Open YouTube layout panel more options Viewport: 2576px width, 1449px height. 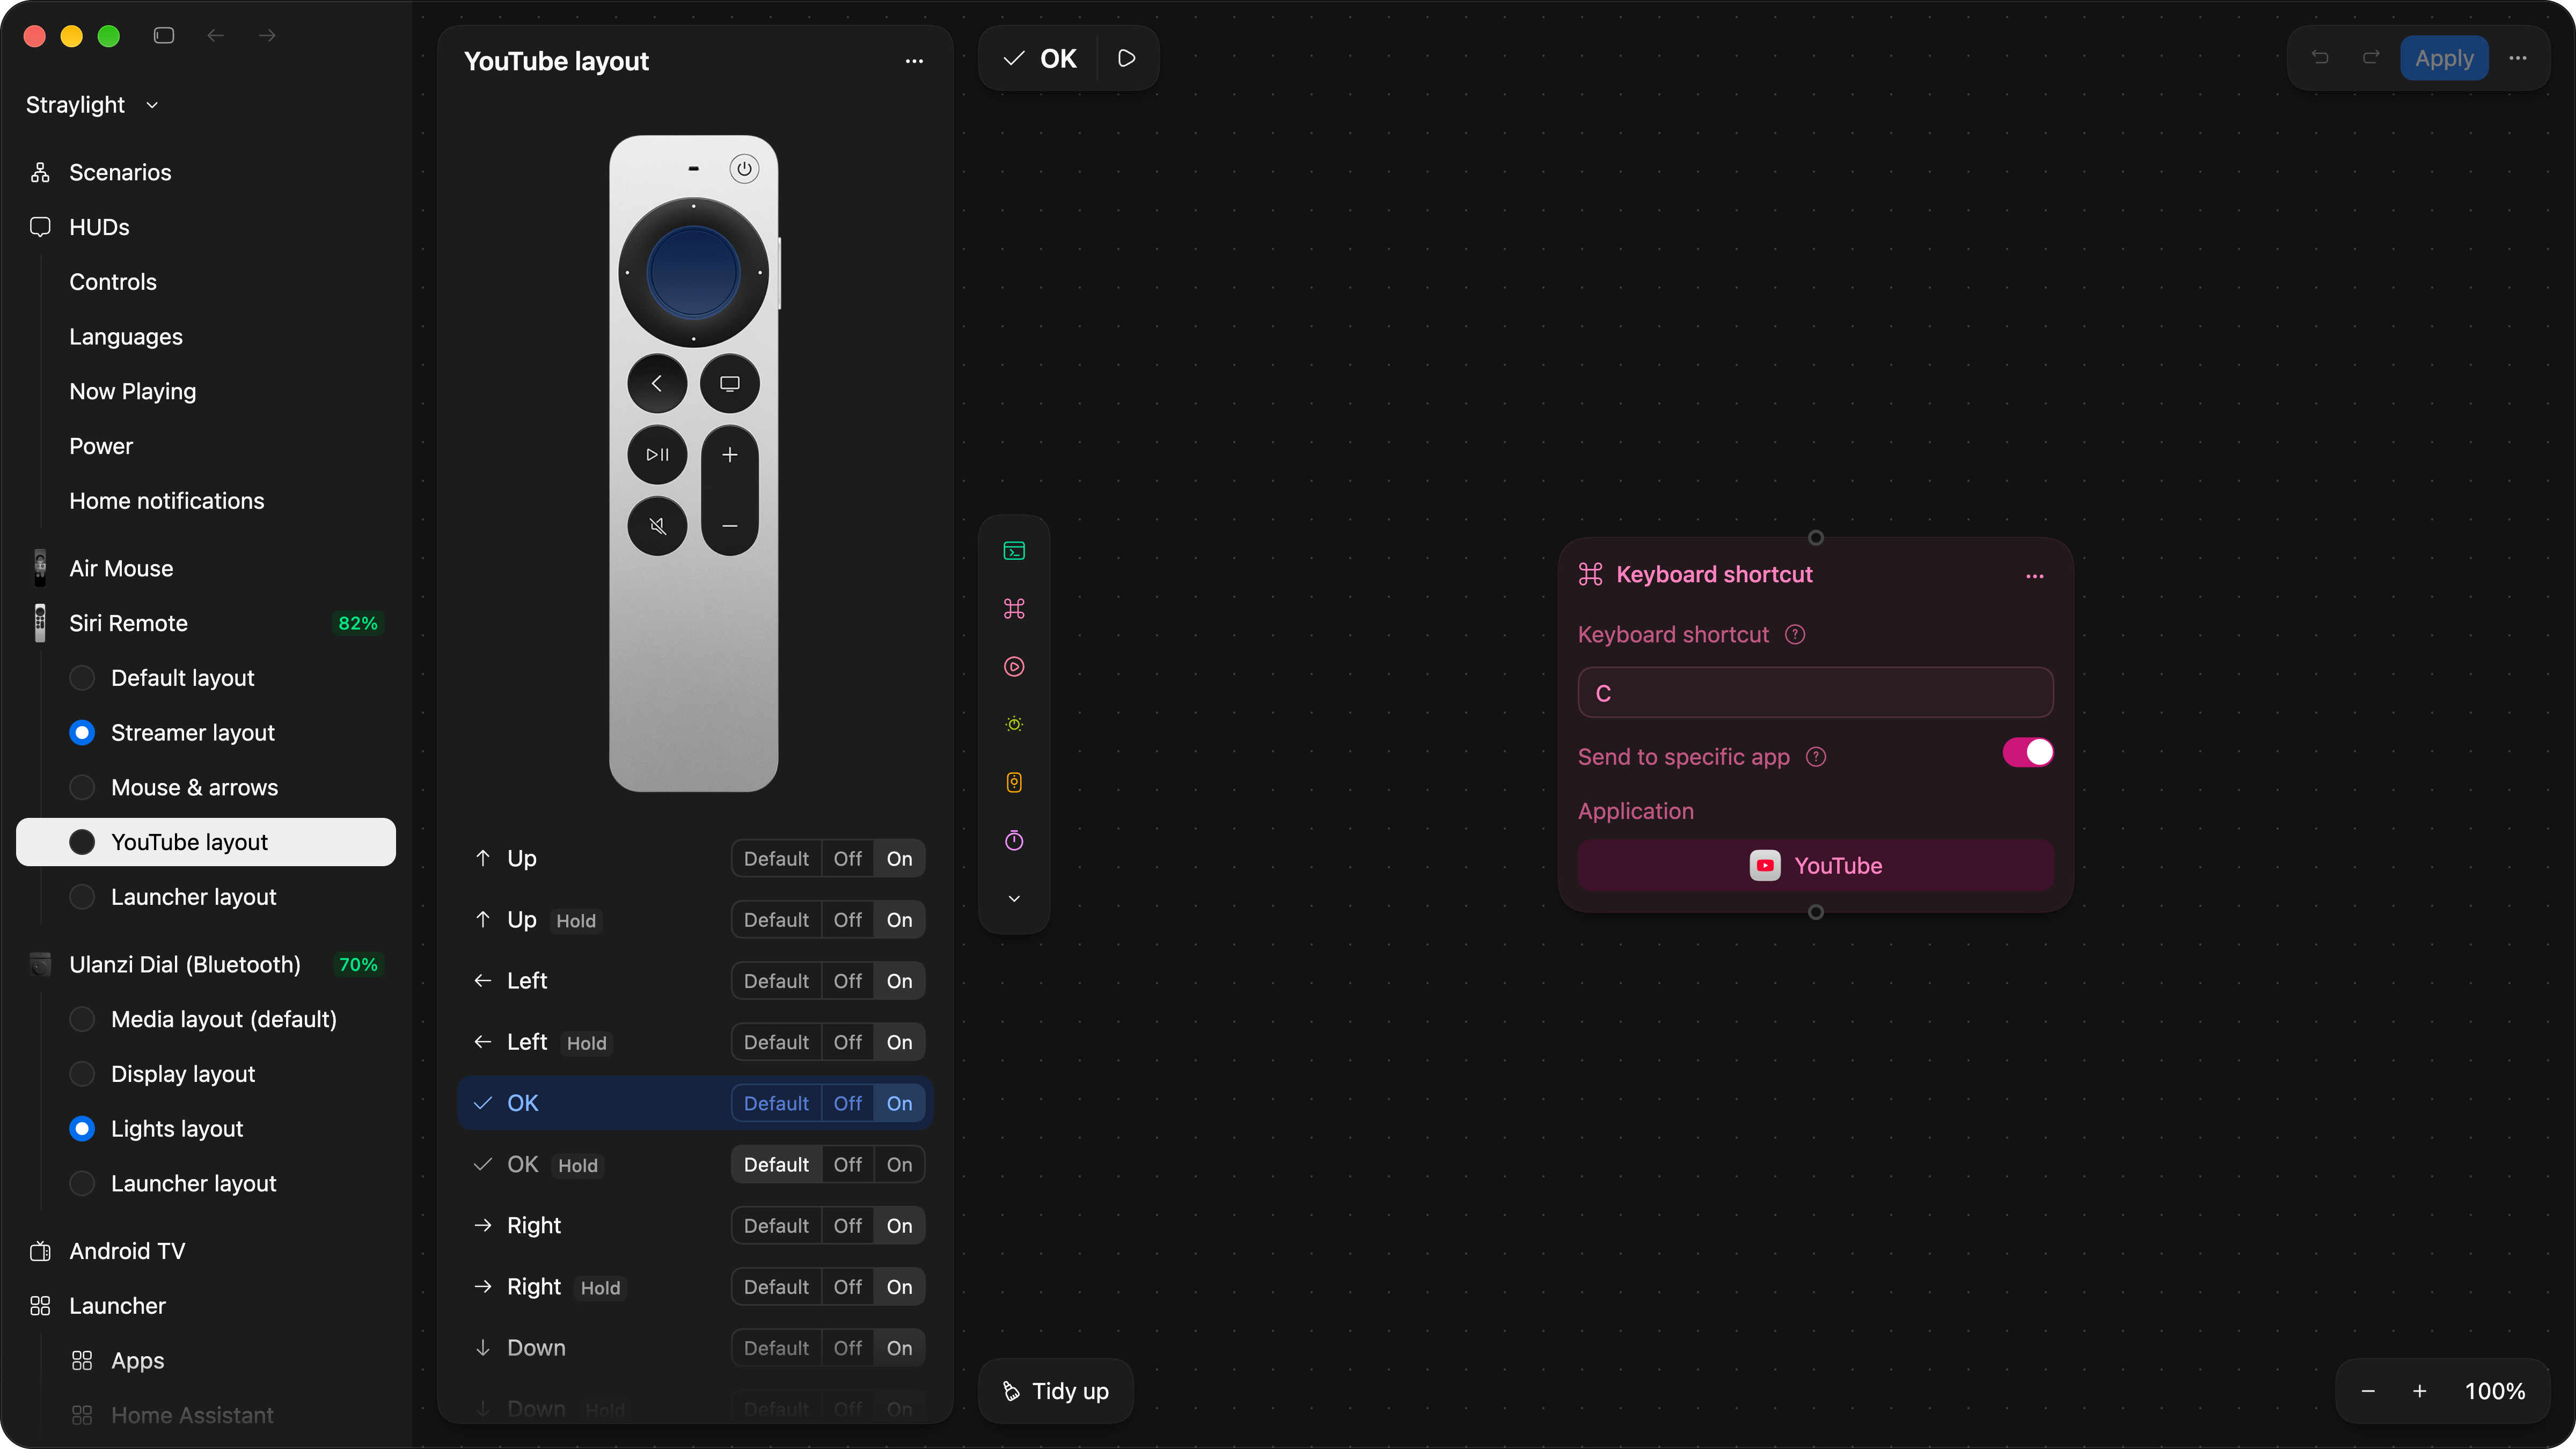coord(914,61)
